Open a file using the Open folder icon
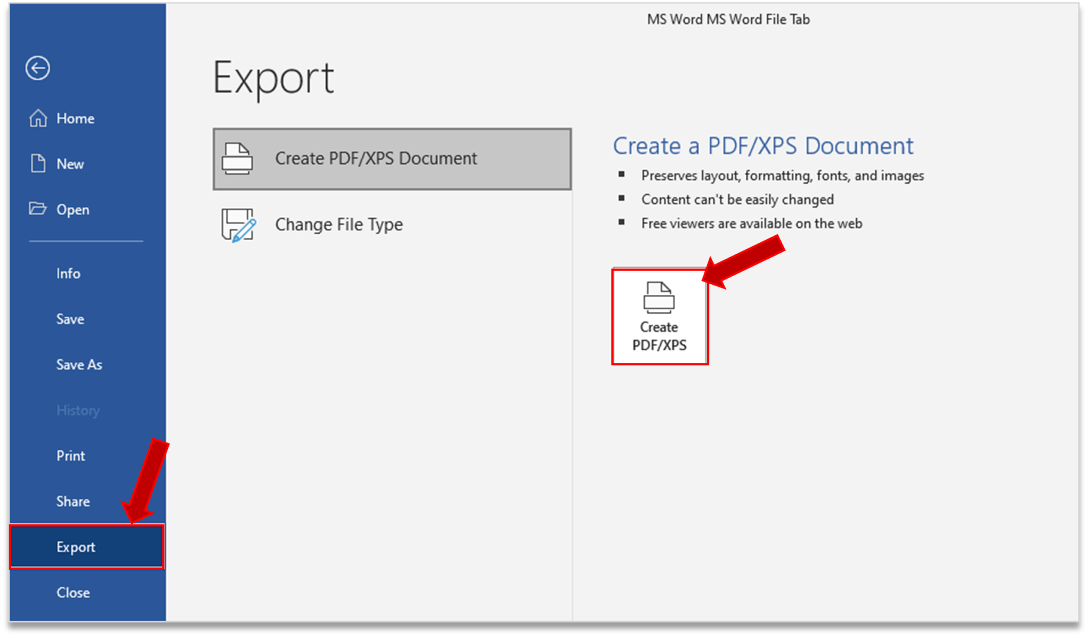The image size is (1088, 637). tap(38, 209)
